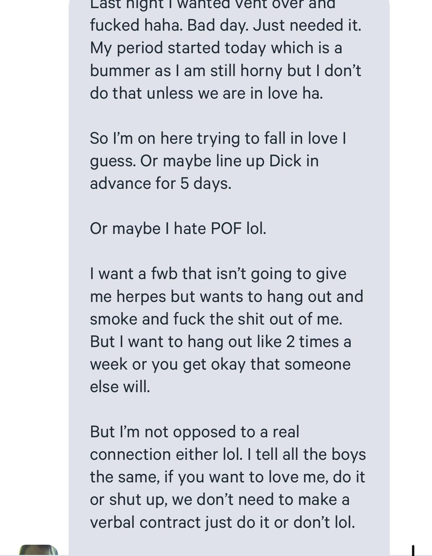Tap the line "me herpes but wants to hang out and"
Viewport: 432px width, 556px height.
point(226,296)
